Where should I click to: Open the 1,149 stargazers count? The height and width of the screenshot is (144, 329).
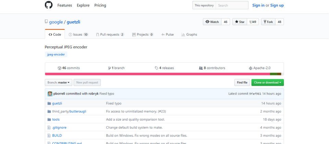pos(253,22)
